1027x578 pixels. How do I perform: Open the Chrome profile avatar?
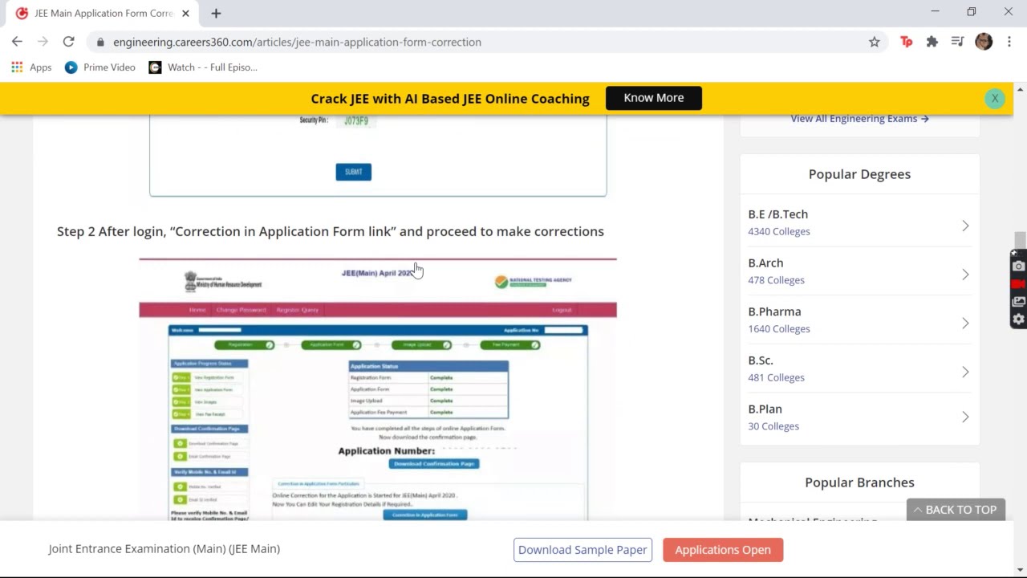coord(984,42)
